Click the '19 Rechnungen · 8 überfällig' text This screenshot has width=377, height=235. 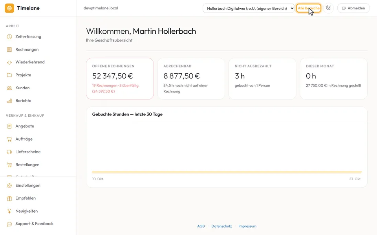tap(115, 85)
